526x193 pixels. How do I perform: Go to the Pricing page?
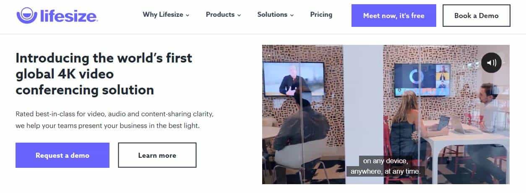point(321,15)
